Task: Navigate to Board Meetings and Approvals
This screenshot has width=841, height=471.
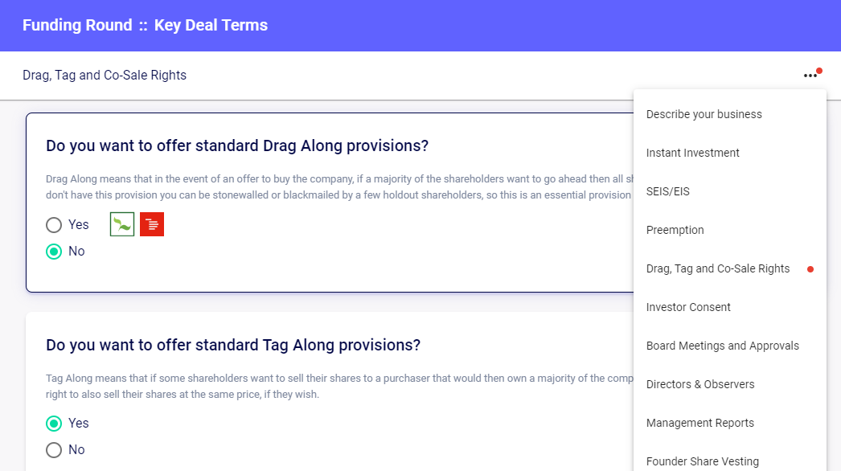Action: (x=722, y=346)
